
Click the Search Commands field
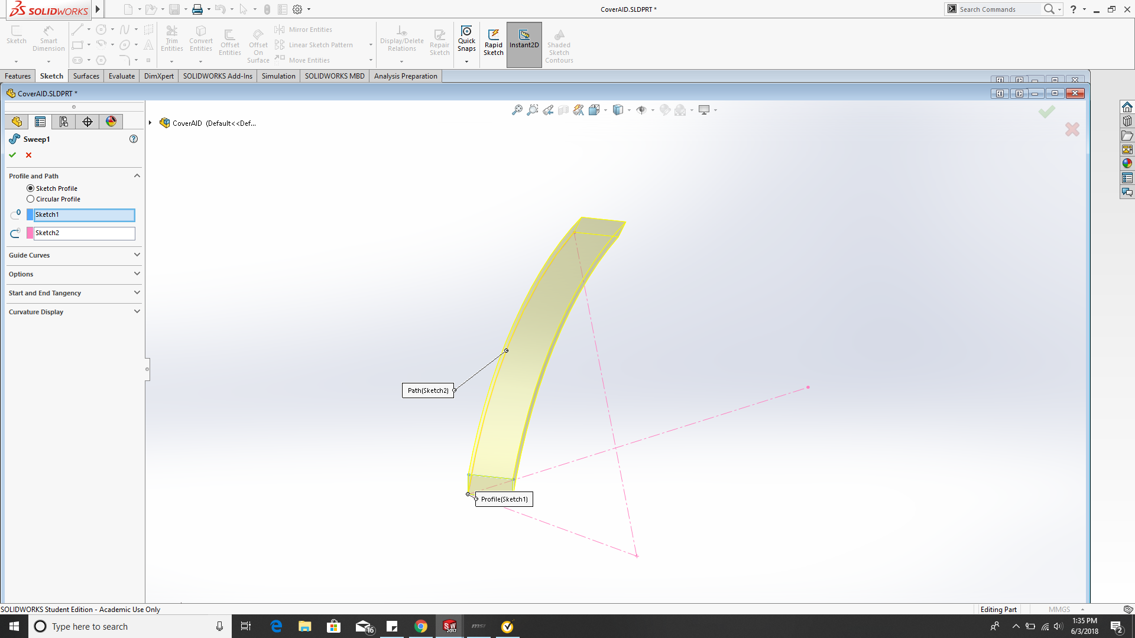pos(999,9)
